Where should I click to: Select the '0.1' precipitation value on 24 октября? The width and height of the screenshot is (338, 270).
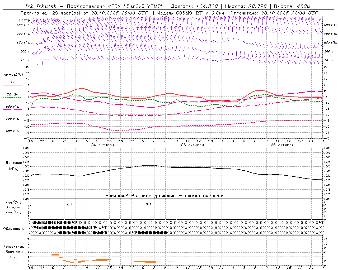70,204
